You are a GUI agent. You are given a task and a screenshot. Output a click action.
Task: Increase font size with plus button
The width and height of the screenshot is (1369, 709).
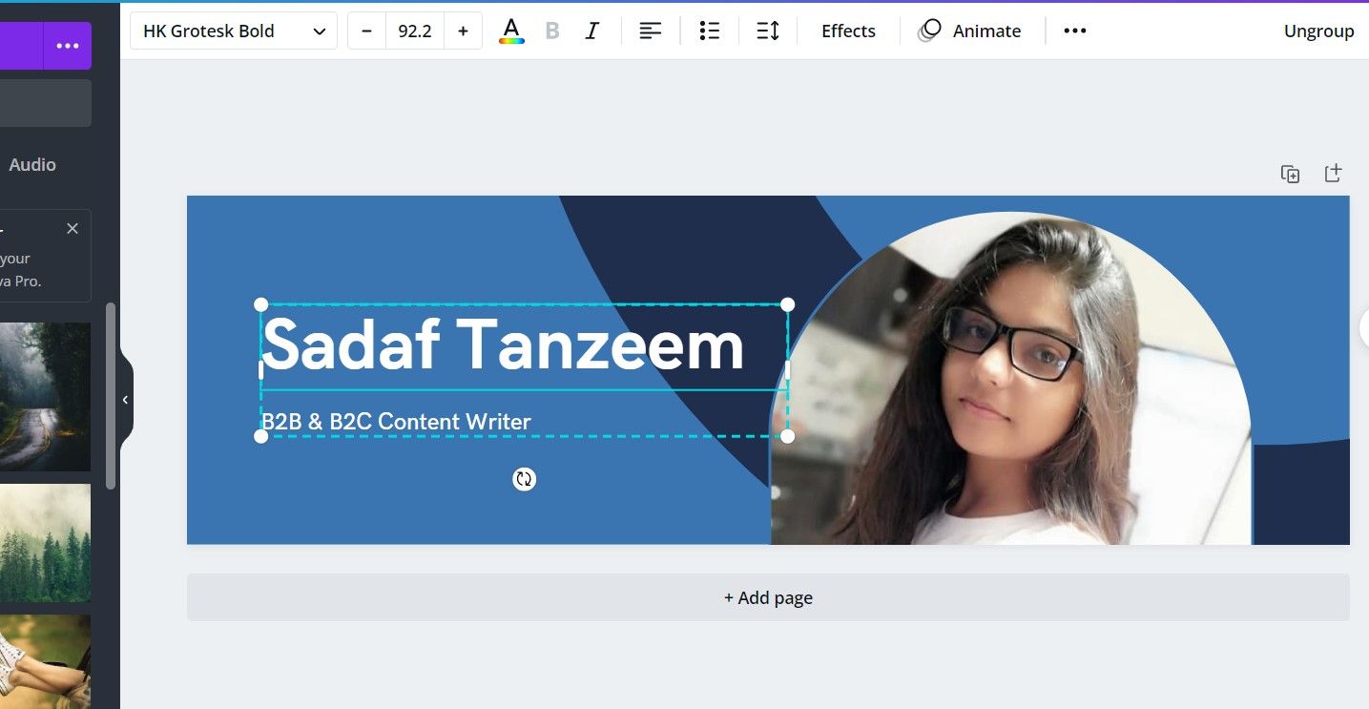(463, 31)
